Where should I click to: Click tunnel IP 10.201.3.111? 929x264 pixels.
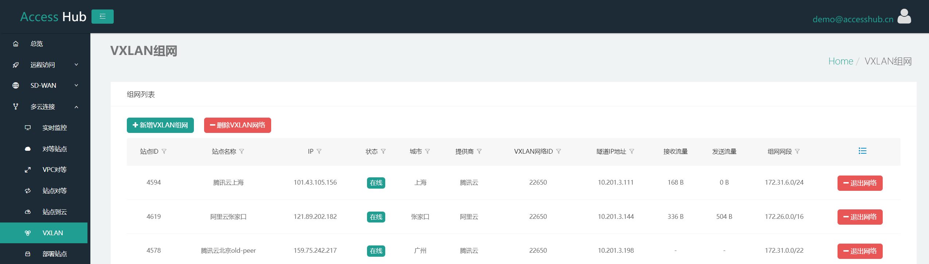pos(616,182)
